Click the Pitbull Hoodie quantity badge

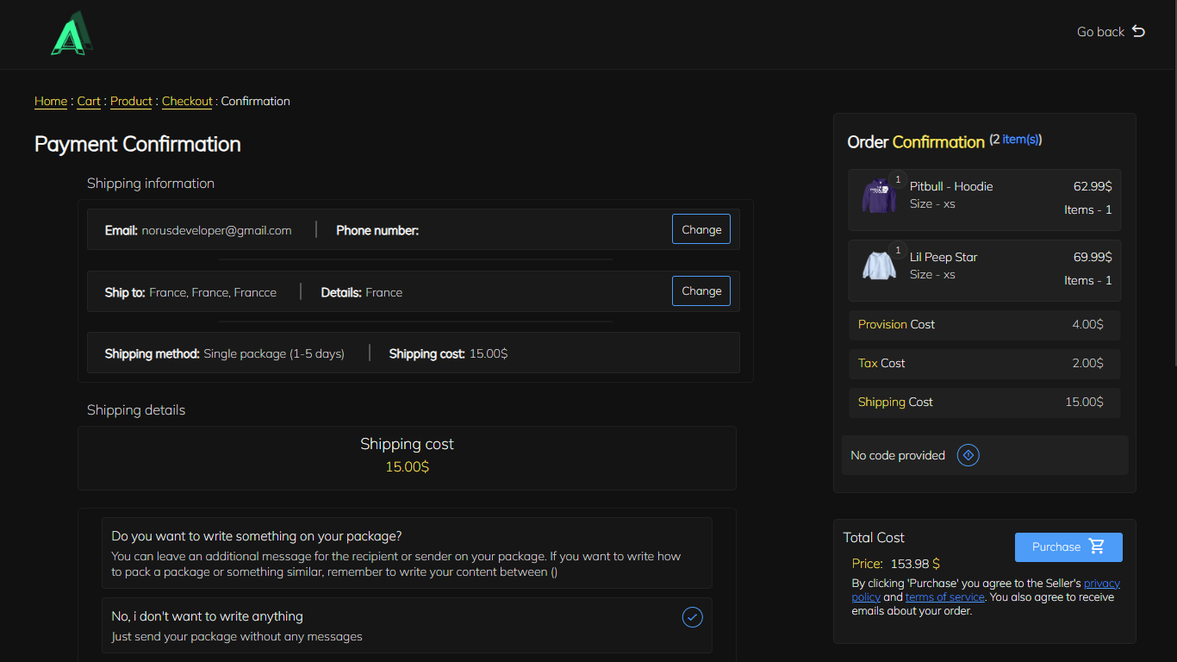(898, 180)
